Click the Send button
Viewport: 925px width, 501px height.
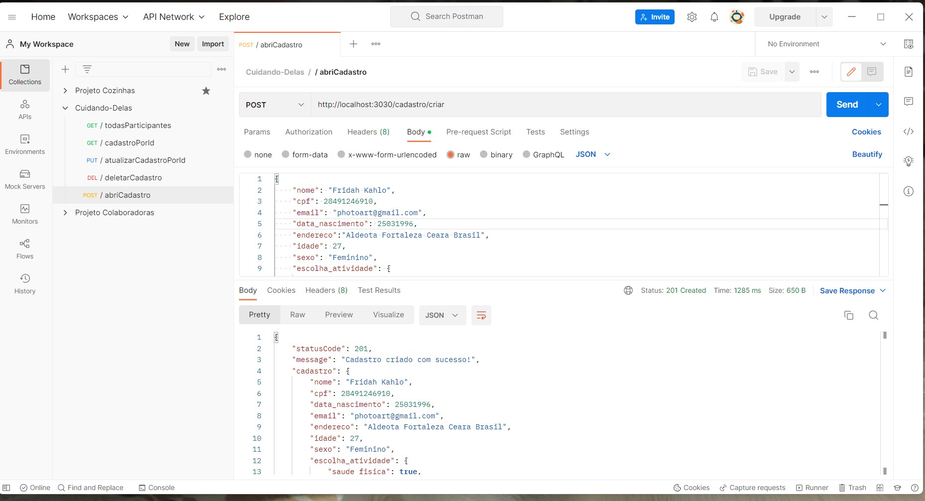click(x=848, y=105)
